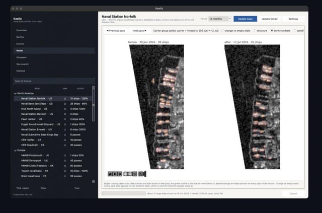Tick the checkbox for Naval Station Mayport
This screenshot has width=322, height=213.
pyautogui.click(x=65, y=114)
